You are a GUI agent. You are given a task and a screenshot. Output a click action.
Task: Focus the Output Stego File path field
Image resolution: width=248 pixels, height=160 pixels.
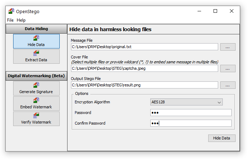(x=144, y=85)
